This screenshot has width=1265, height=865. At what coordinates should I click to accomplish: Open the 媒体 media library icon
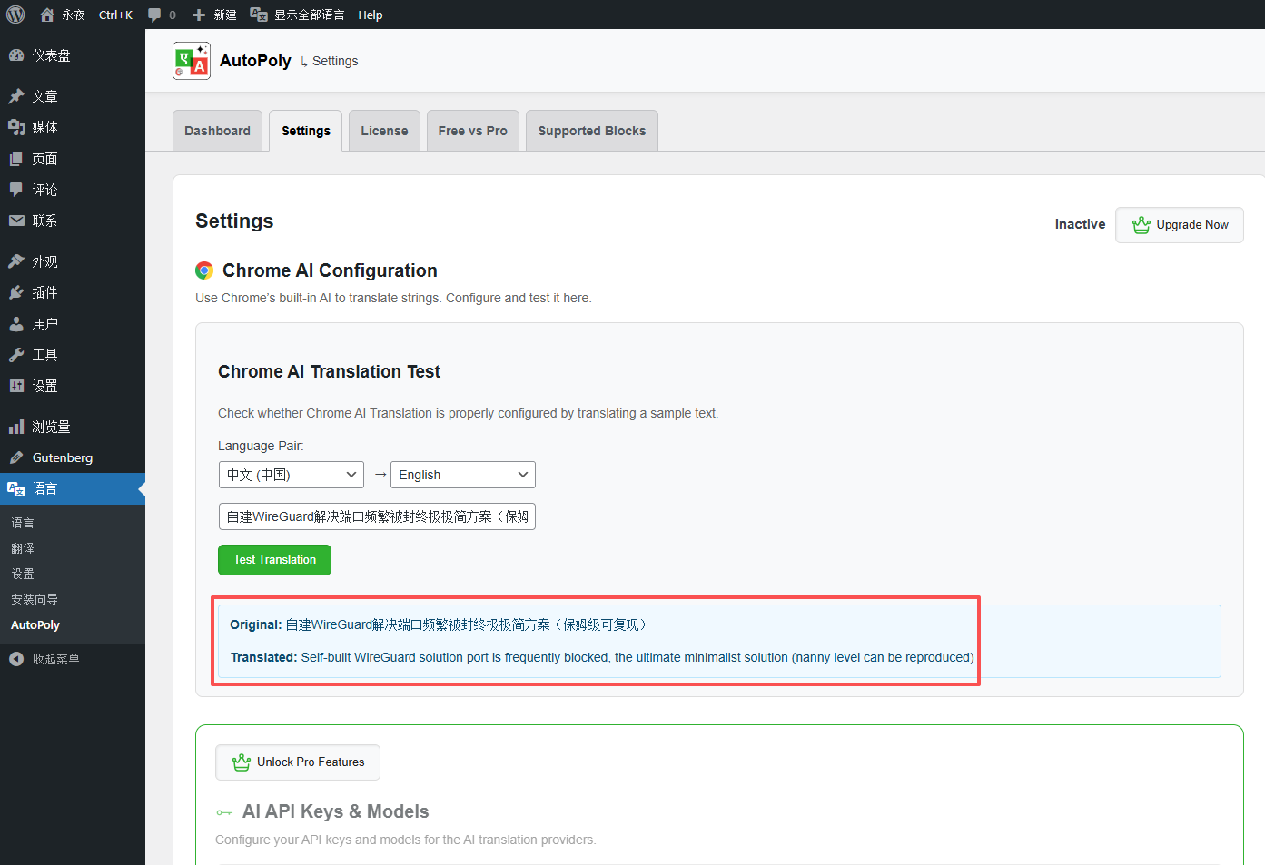[16, 127]
